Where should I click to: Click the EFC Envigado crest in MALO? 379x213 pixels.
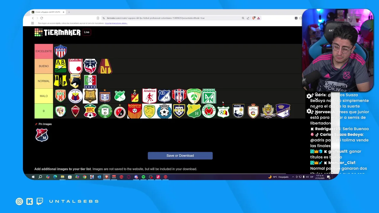coord(60,96)
